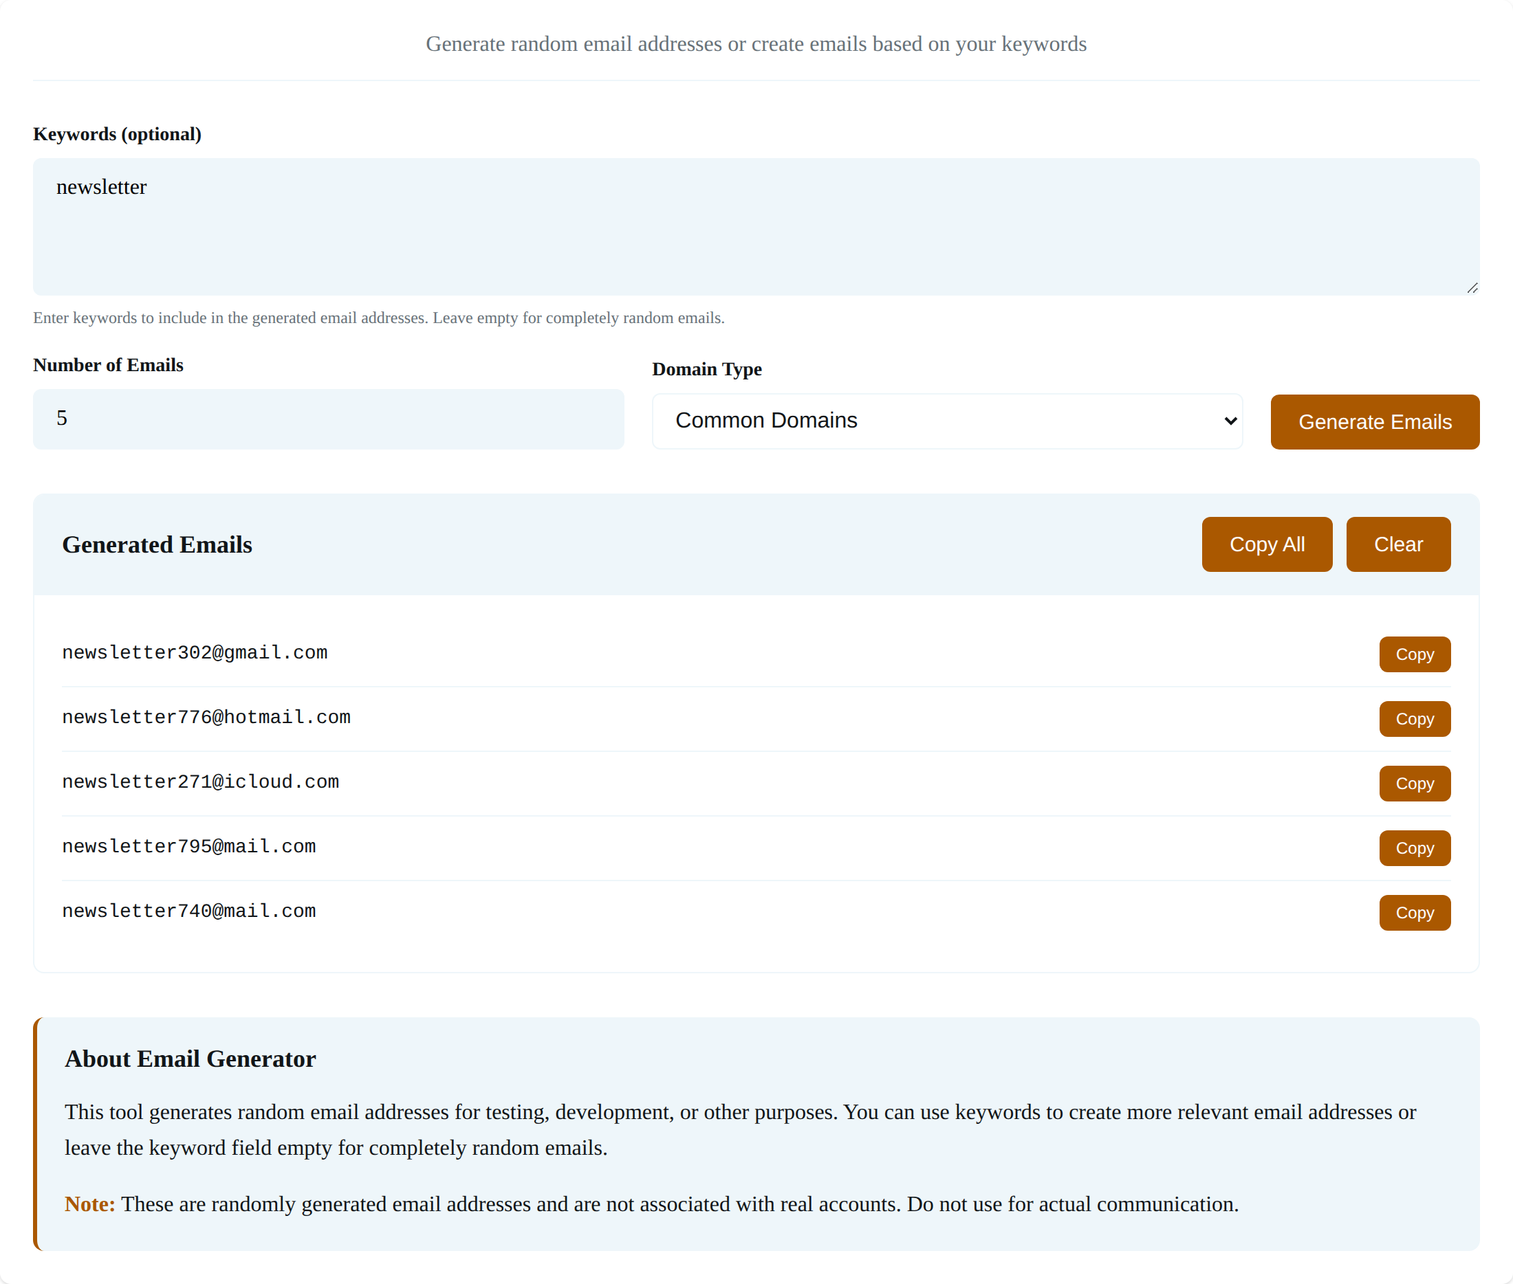The width and height of the screenshot is (1513, 1284).
Task: Open the Domain Type dropdown
Action: [947, 421]
